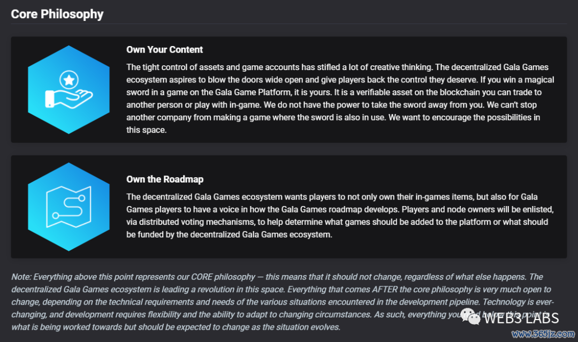578x342 pixels.
Task: Select the Core Philosophy heading
Action: click(x=57, y=14)
